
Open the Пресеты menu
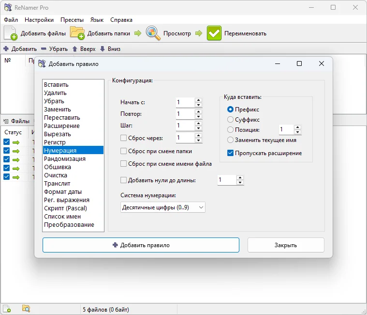pos(72,20)
